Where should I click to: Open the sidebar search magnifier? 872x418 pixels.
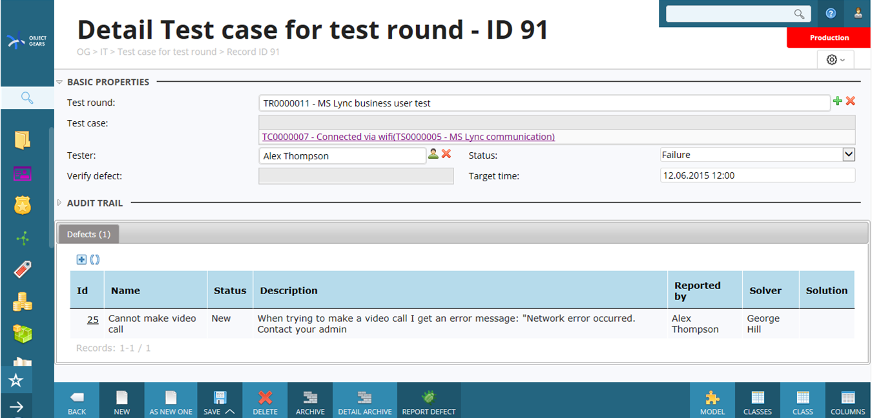(26, 98)
